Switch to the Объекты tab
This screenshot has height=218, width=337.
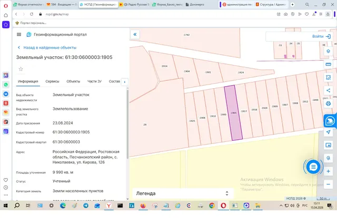click(73, 81)
